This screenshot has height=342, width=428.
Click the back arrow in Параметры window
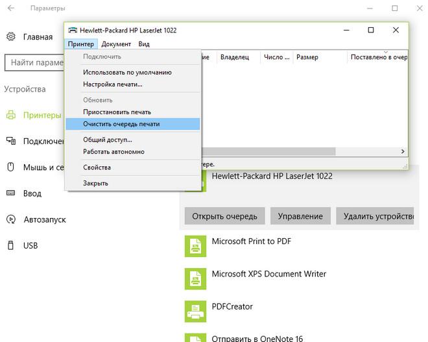pyautogui.click(x=11, y=9)
